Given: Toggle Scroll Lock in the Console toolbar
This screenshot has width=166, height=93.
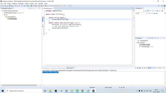Looking at the screenshot, I should 144,68.
